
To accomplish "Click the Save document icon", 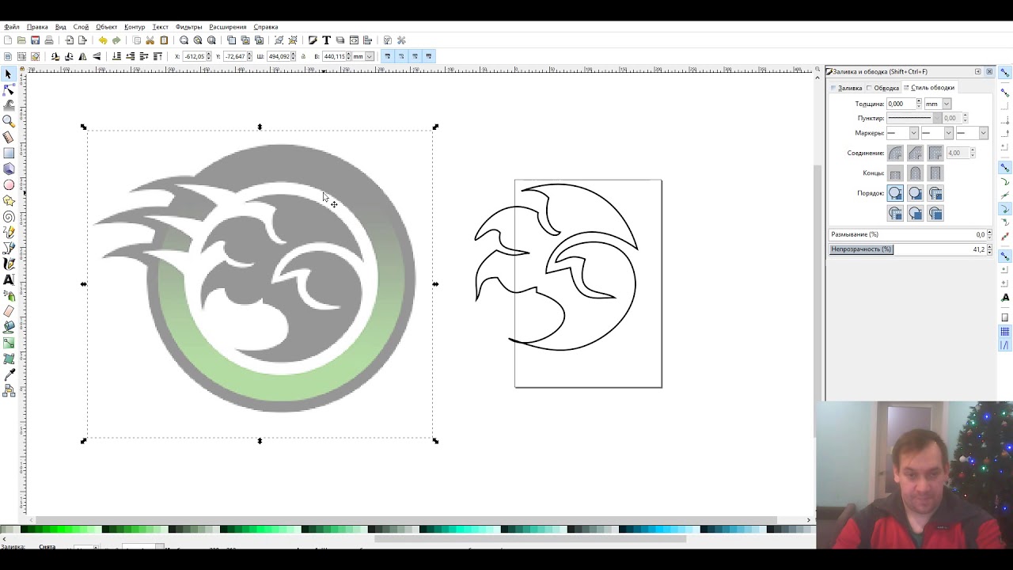I will pyautogui.click(x=35, y=40).
